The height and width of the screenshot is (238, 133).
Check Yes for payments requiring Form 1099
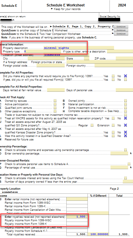coord(113,76)
